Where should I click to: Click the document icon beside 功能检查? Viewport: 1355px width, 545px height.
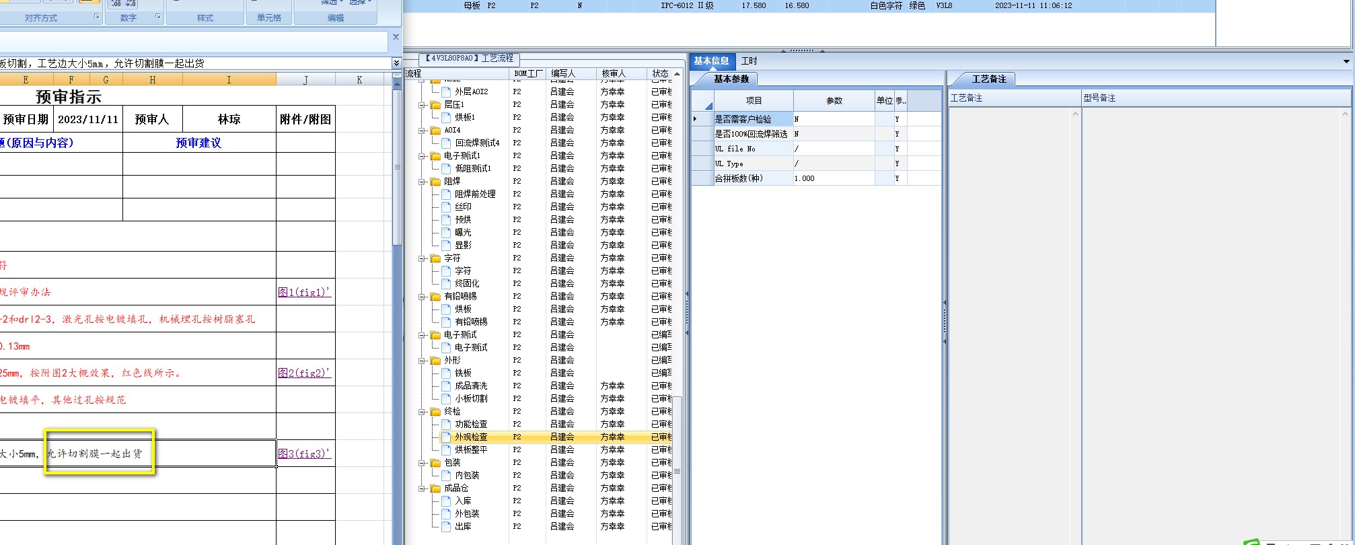click(446, 424)
